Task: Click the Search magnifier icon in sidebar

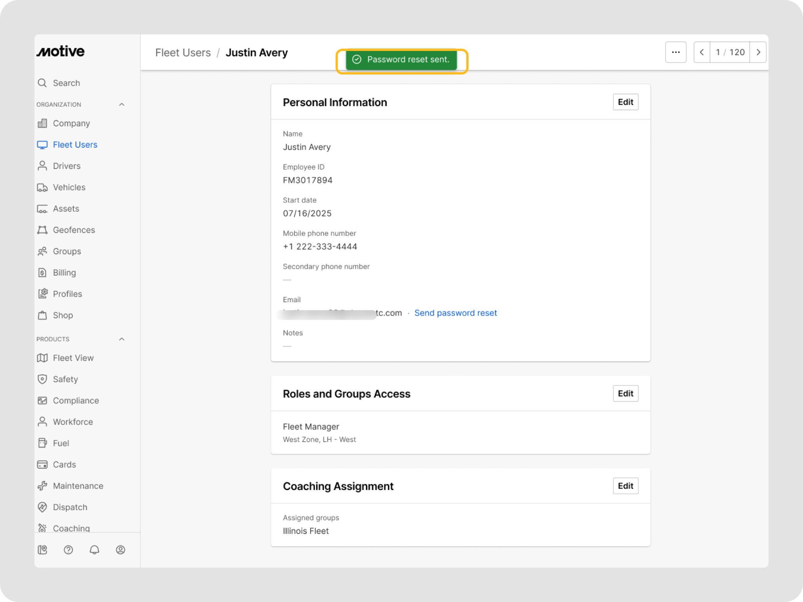Action: (42, 83)
